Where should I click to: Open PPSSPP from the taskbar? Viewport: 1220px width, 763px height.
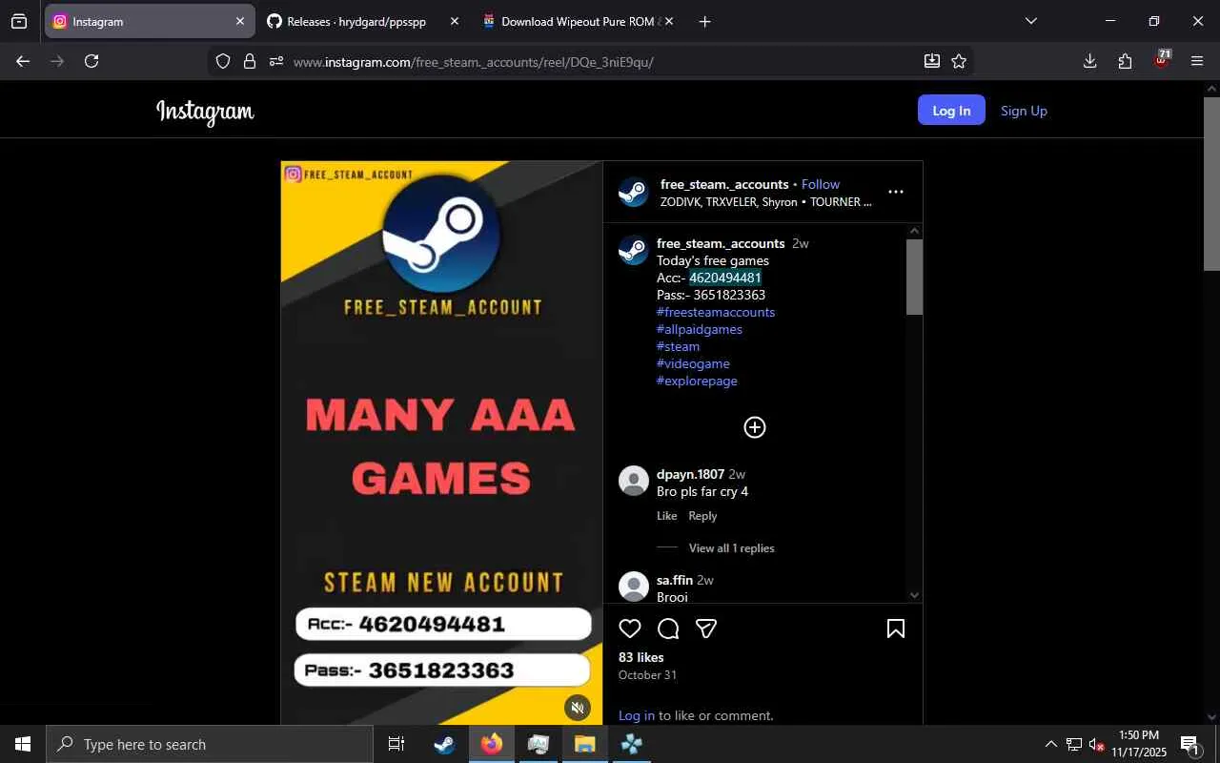click(631, 744)
